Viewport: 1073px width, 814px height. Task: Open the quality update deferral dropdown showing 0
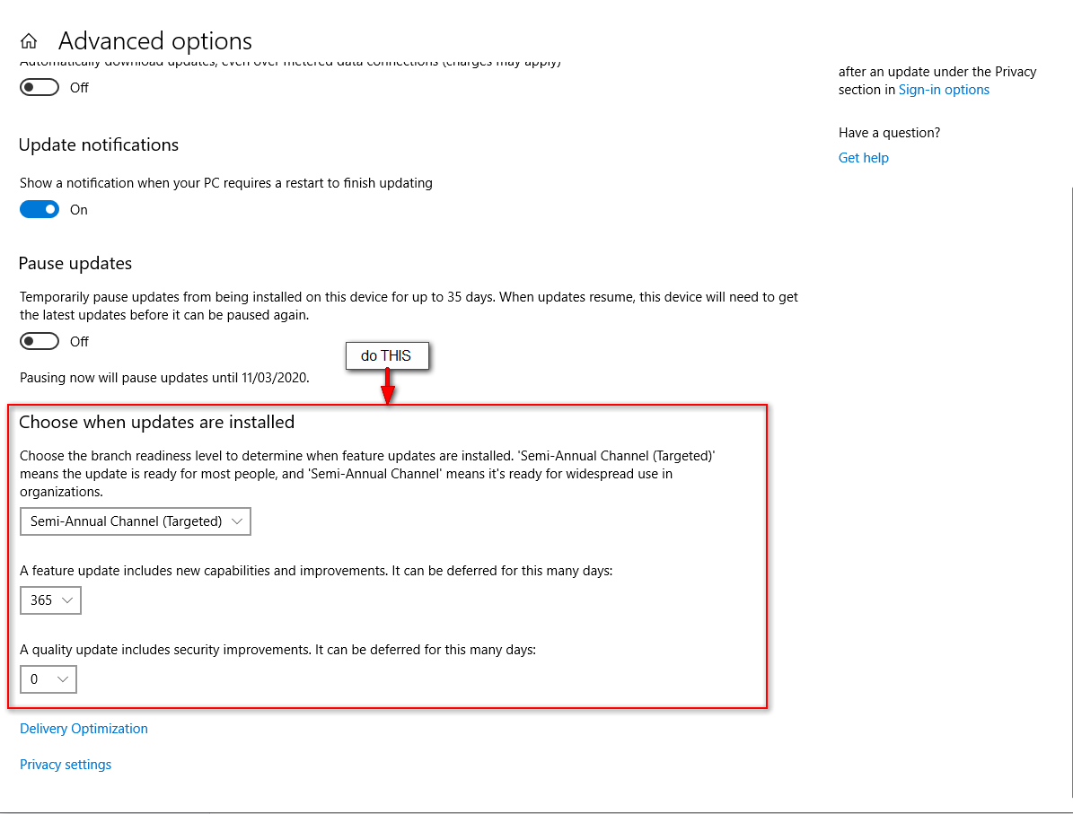(x=48, y=679)
